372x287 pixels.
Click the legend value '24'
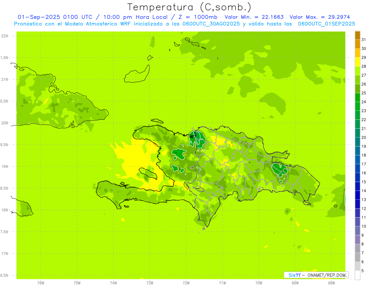[x=364, y=102]
